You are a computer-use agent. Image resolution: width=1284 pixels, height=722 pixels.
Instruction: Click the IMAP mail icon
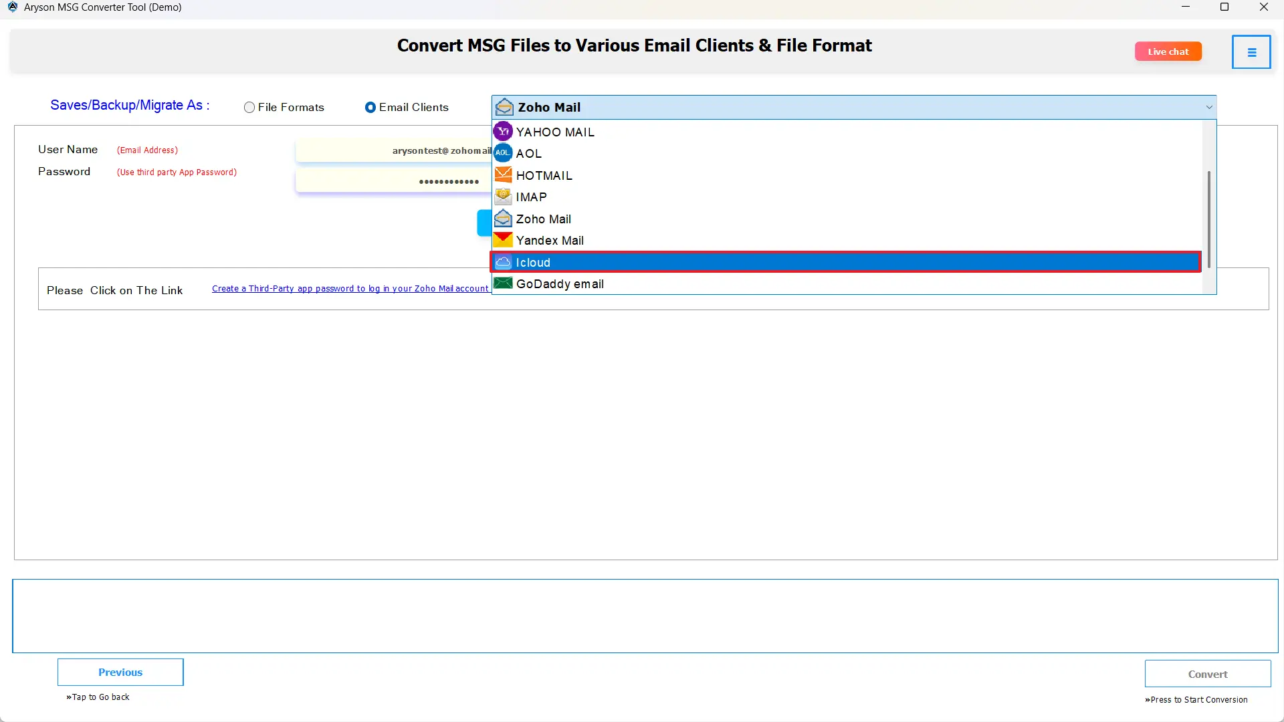point(503,197)
